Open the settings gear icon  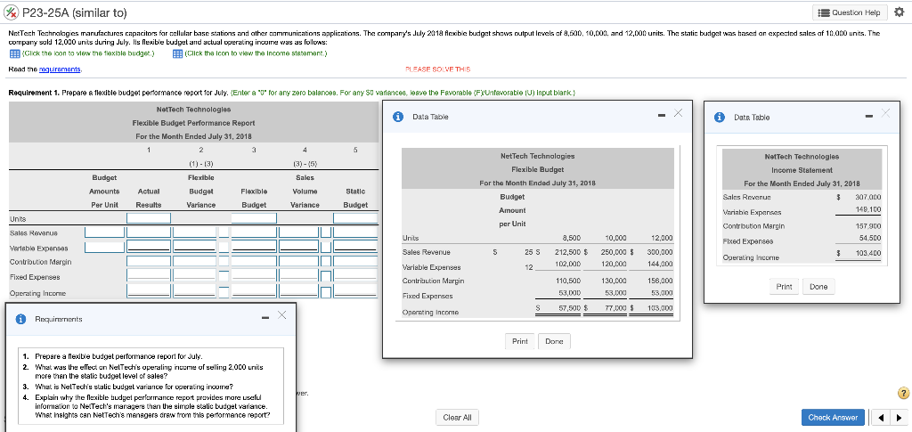click(900, 12)
